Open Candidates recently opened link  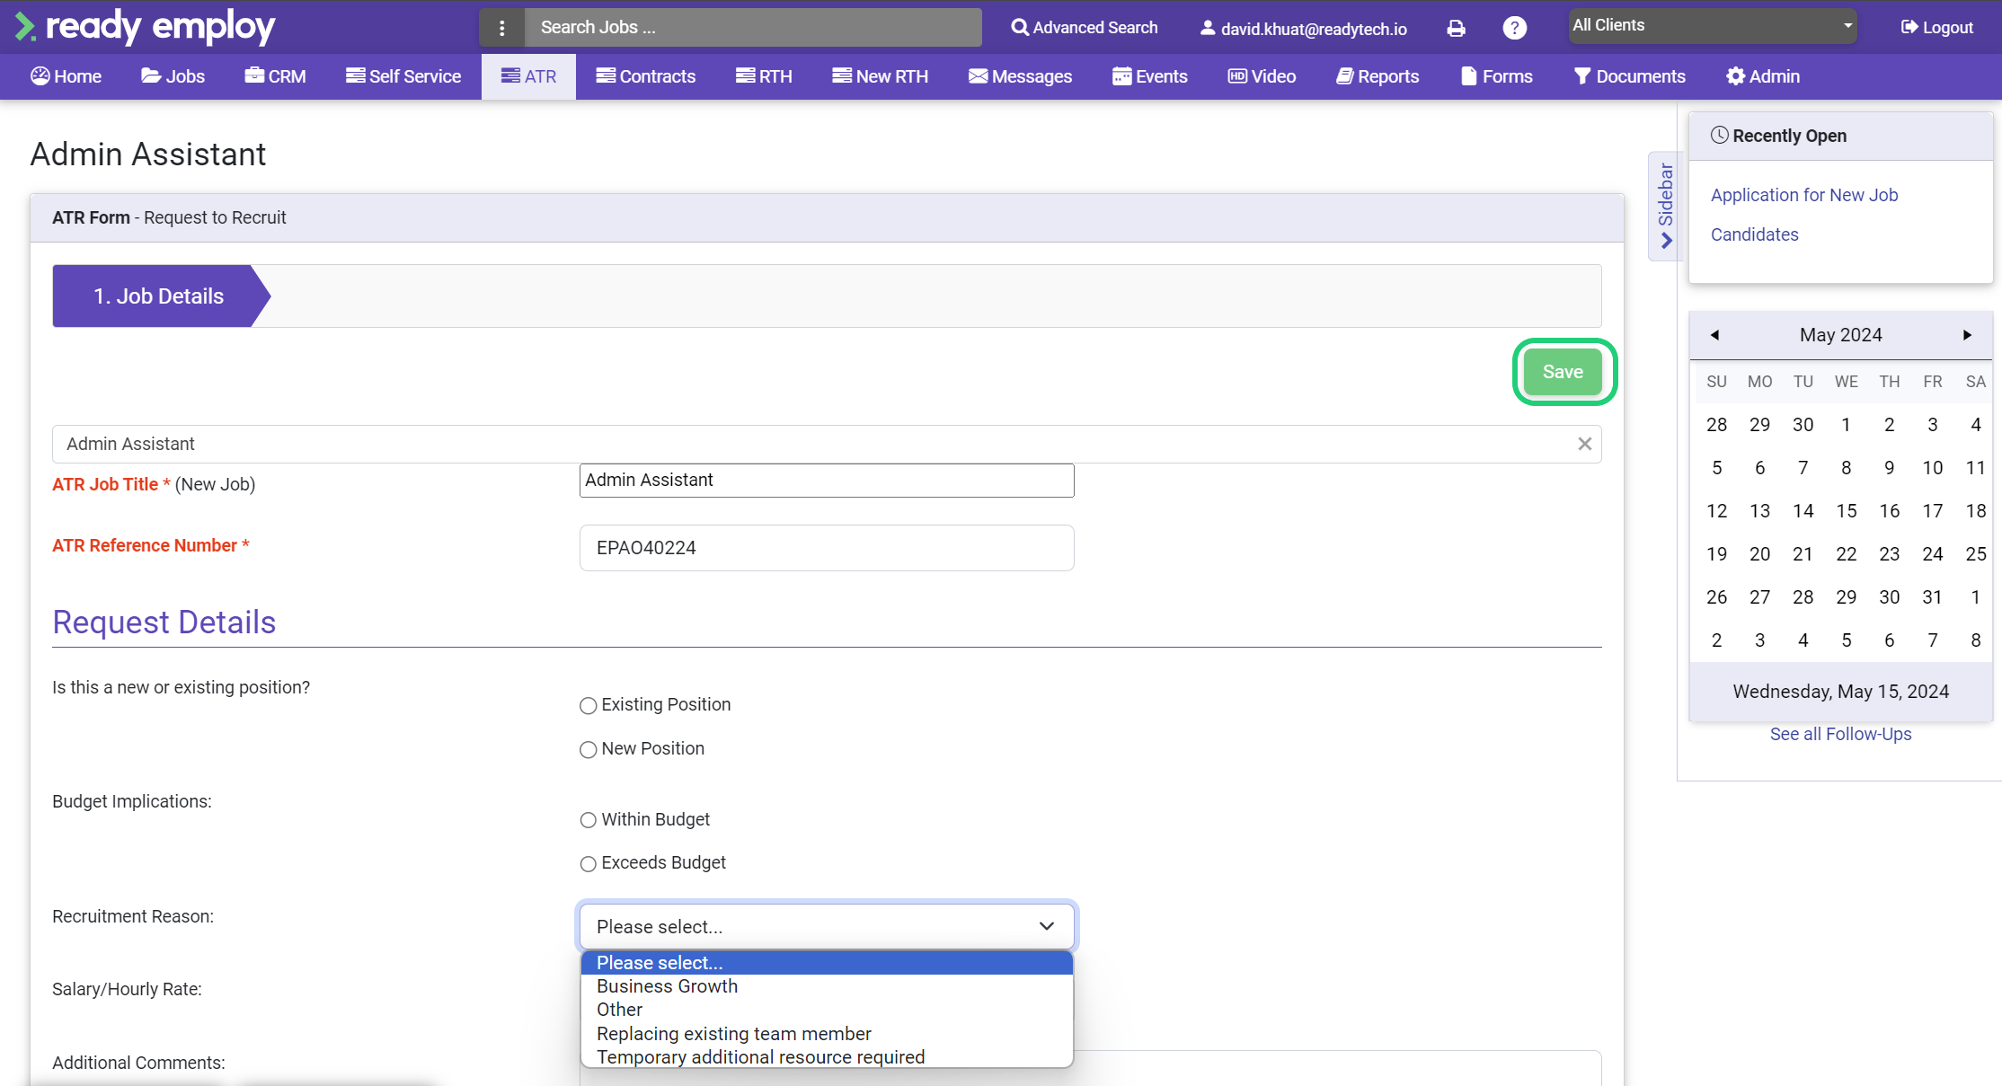[1754, 234]
